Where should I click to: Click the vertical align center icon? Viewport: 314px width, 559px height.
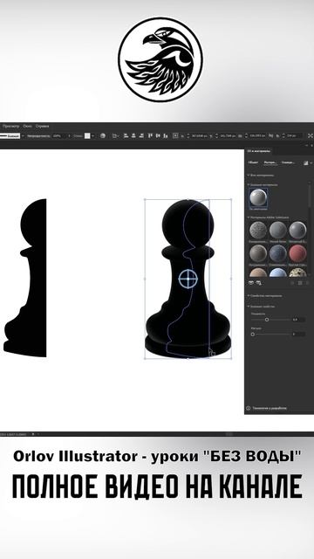158,136
